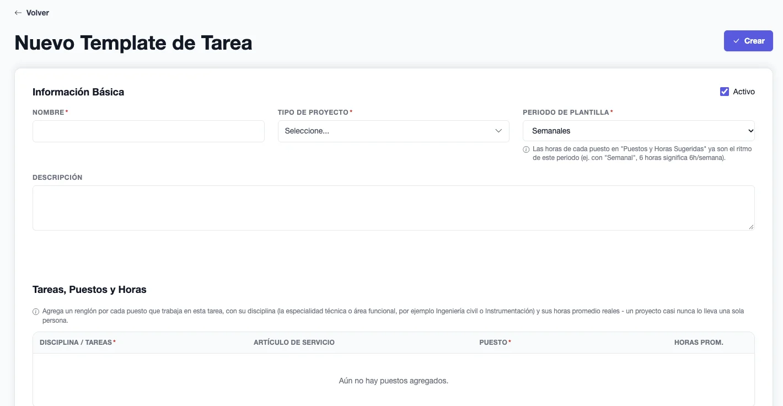Focus the Nombre input field
This screenshot has width=783, height=406.
coord(148,131)
